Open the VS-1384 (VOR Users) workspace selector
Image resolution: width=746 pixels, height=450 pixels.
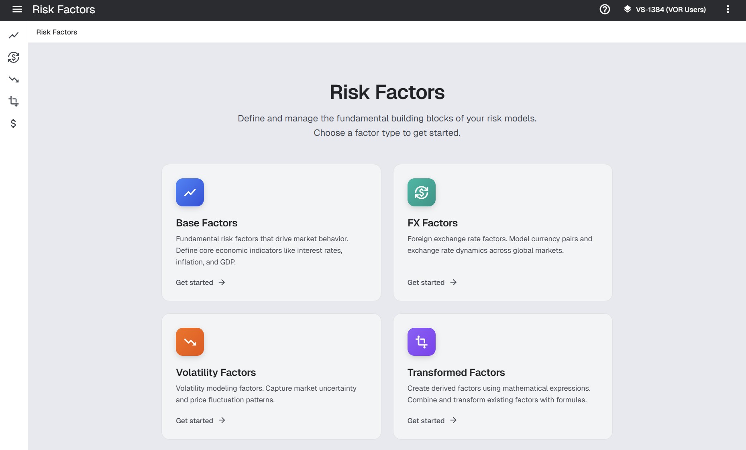click(665, 10)
